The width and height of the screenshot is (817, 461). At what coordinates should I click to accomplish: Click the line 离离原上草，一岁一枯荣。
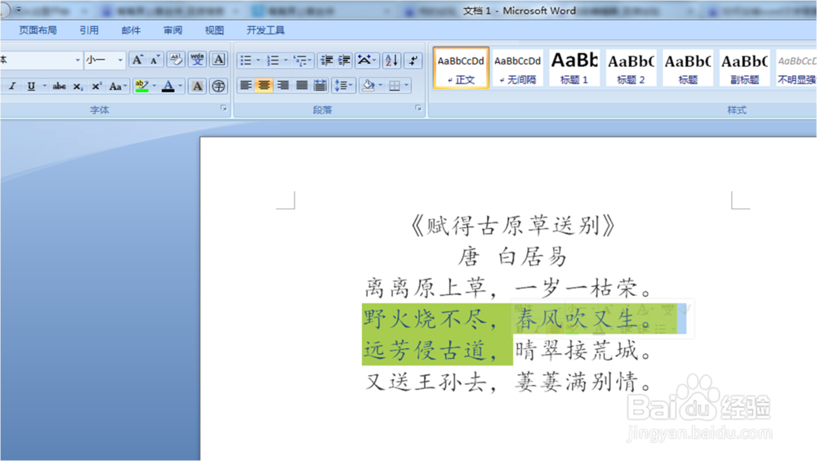click(508, 288)
